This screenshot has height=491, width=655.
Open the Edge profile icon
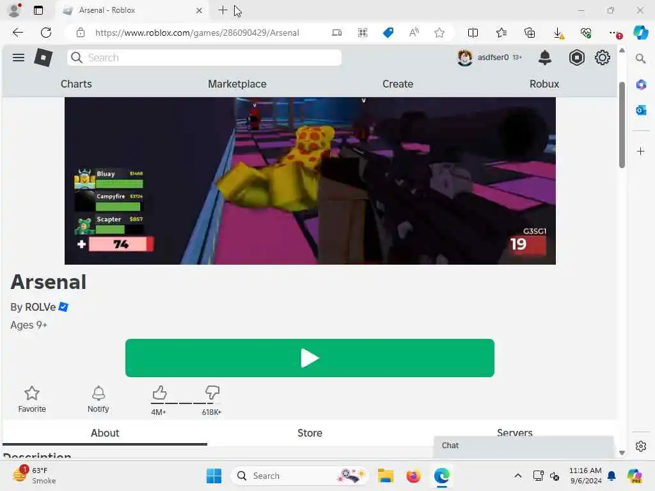[15, 10]
